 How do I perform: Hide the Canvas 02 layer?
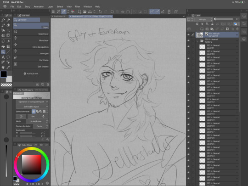(189, 34)
